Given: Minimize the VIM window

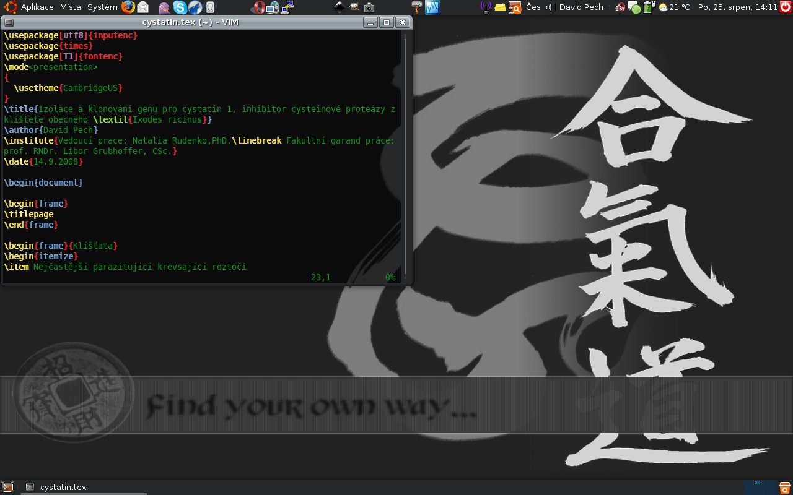Looking at the screenshot, I should point(371,22).
